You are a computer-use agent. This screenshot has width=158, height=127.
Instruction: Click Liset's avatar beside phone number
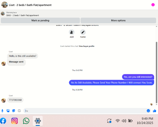tap(3, 101)
